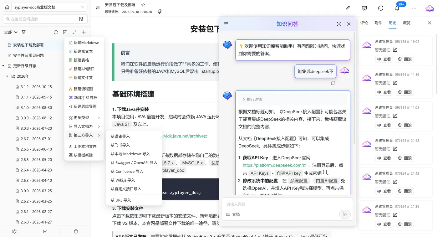
Task: Open the 全部 filter dropdown
Action: coord(11,32)
